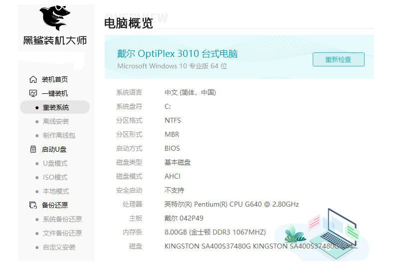399x266 pixels.
Task: Choose U盘模式
Action: 55,163
